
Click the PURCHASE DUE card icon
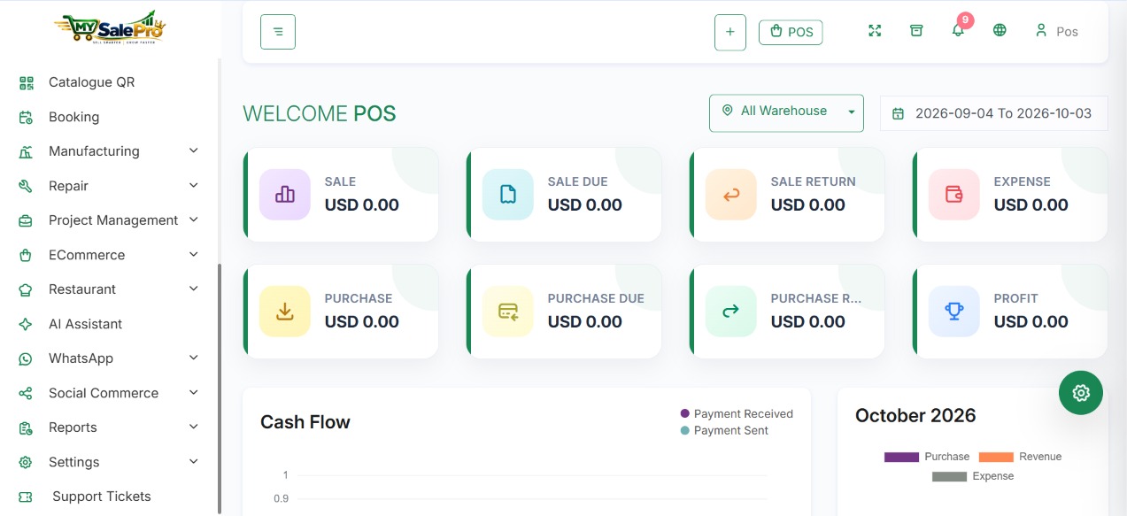pos(508,312)
